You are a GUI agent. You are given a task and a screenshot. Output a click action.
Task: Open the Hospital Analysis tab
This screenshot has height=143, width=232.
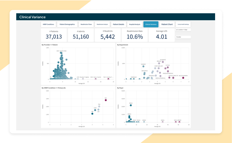pos(134,24)
